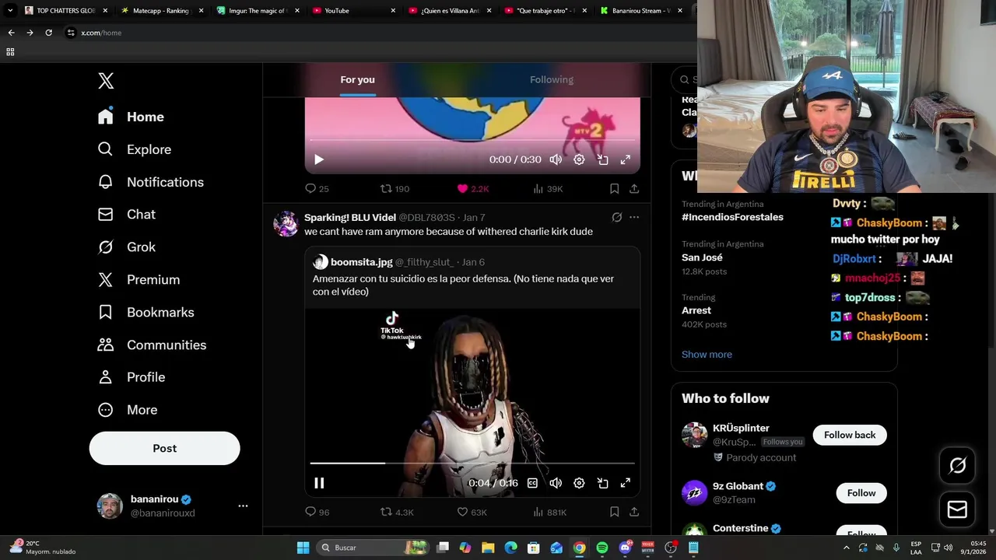Follow back KRÜsplinter

[850, 436]
